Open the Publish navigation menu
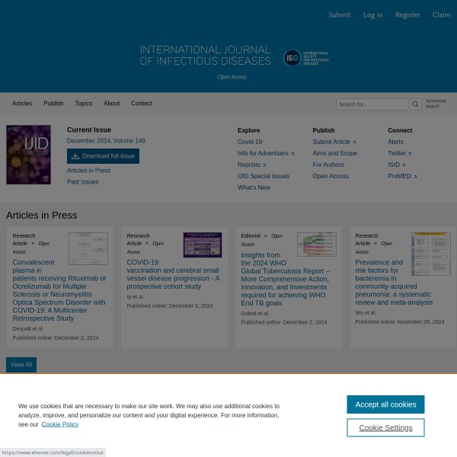The width and height of the screenshot is (457, 457). click(x=53, y=104)
